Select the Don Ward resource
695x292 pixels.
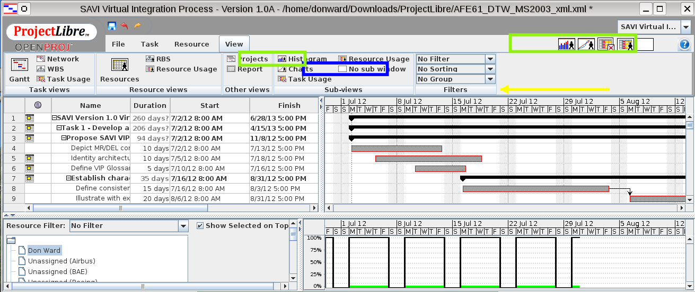coord(45,250)
